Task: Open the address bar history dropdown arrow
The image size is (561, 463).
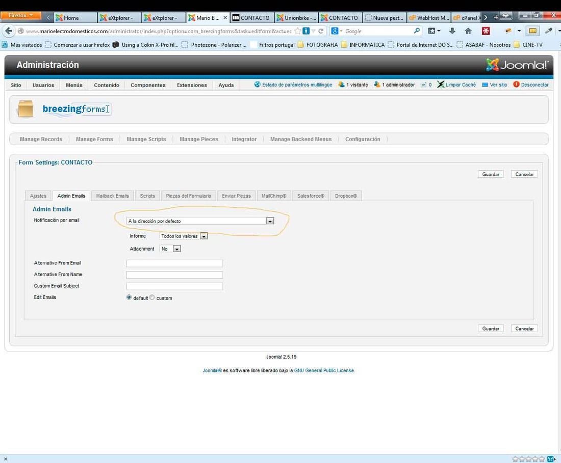Action: [314, 31]
